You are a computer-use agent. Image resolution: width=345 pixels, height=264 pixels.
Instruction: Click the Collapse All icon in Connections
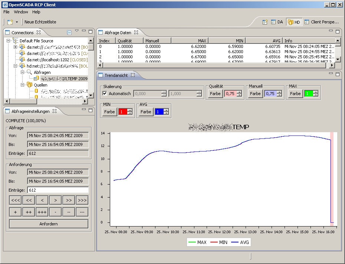69,33
